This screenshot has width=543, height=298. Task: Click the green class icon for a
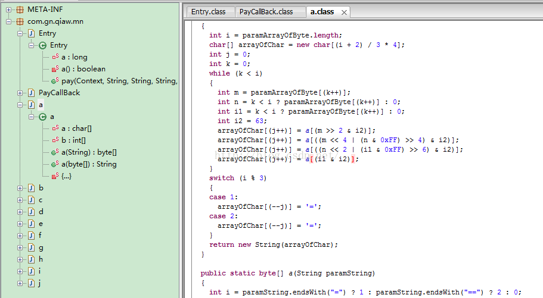42,117
